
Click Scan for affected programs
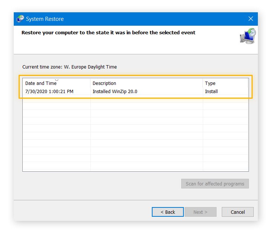(x=215, y=184)
